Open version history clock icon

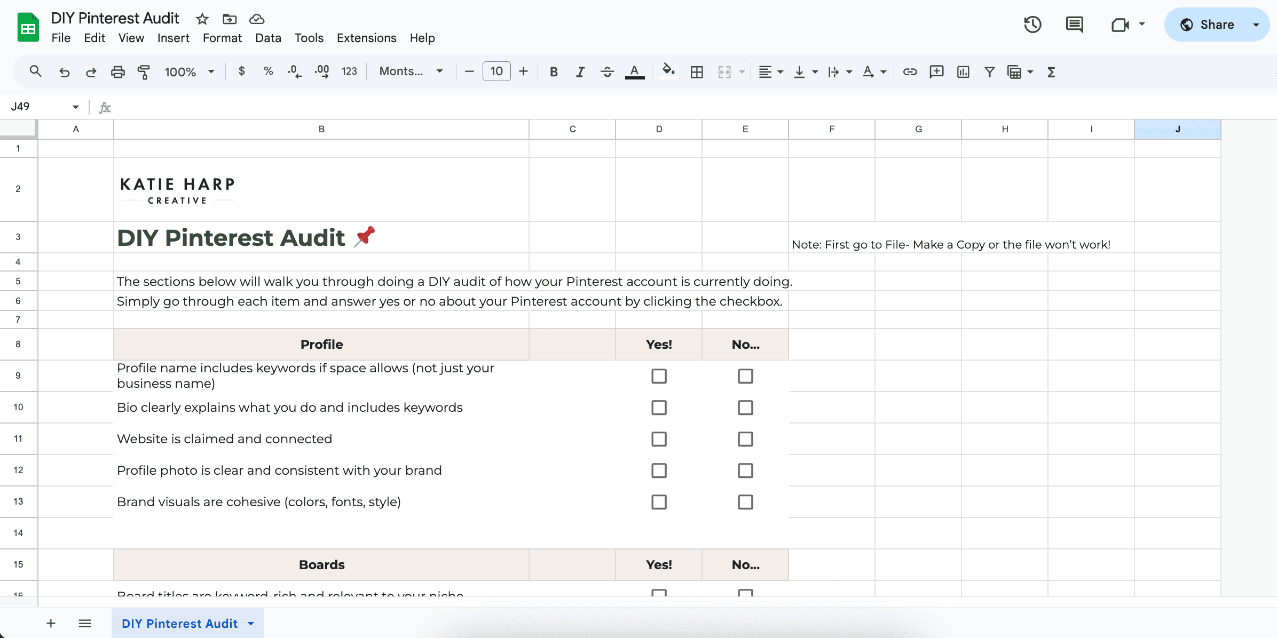tap(1032, 25)
